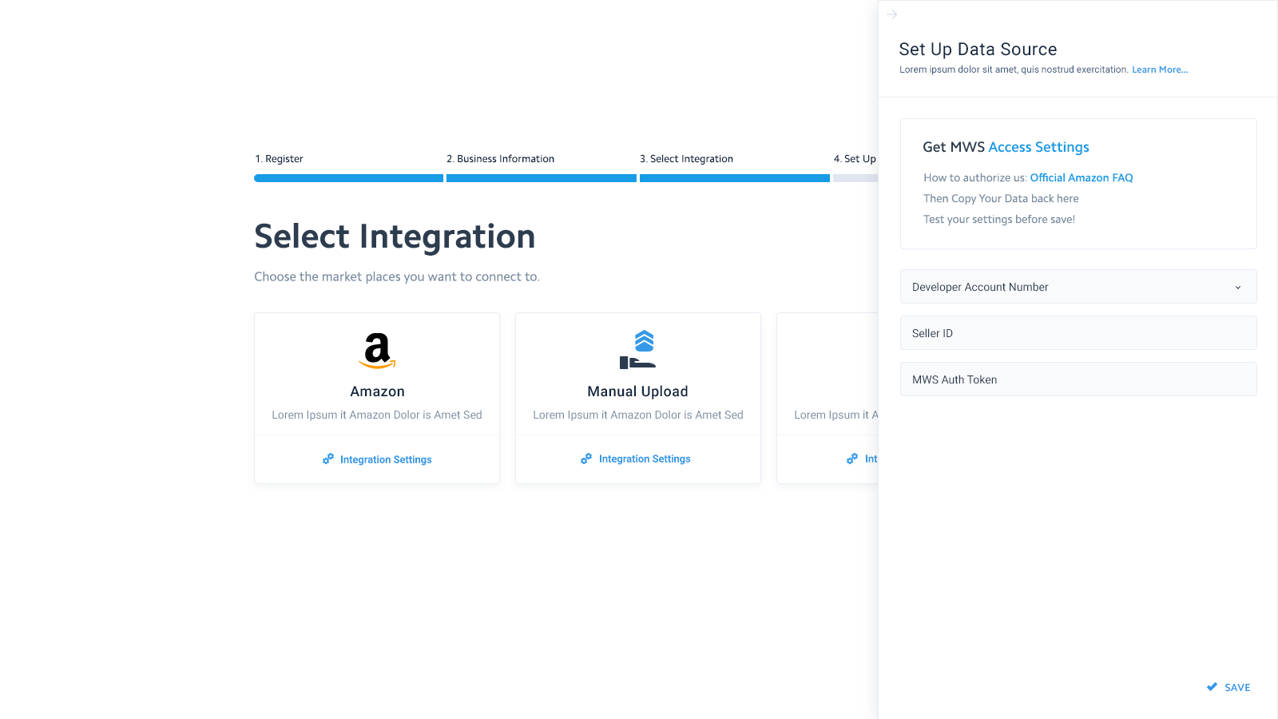Open the Official Amazon FAQ link

[x=1082, y=177]
